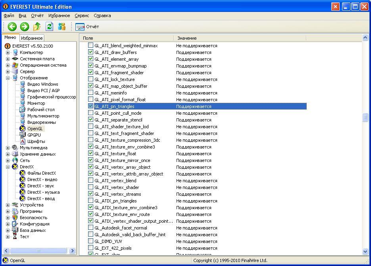
Task: Collapse the DirectX tree node
Action: pos(8,167)
